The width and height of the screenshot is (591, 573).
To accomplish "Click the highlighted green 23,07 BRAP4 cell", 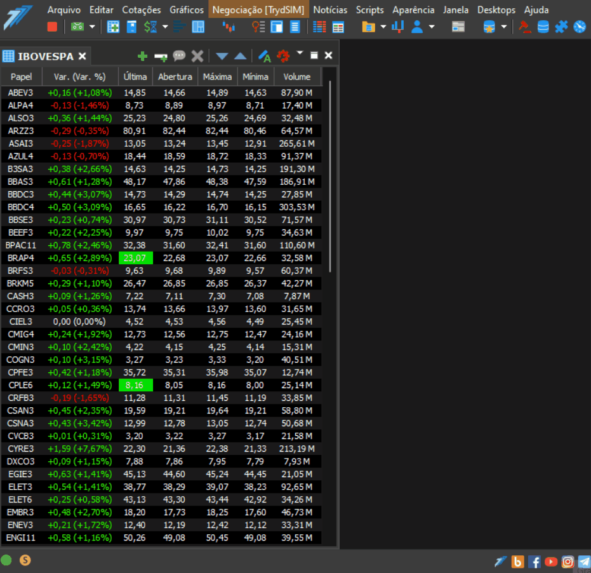I will coord(135,258).
